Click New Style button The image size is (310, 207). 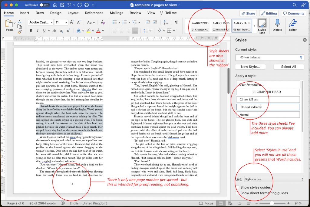(250, 67)
